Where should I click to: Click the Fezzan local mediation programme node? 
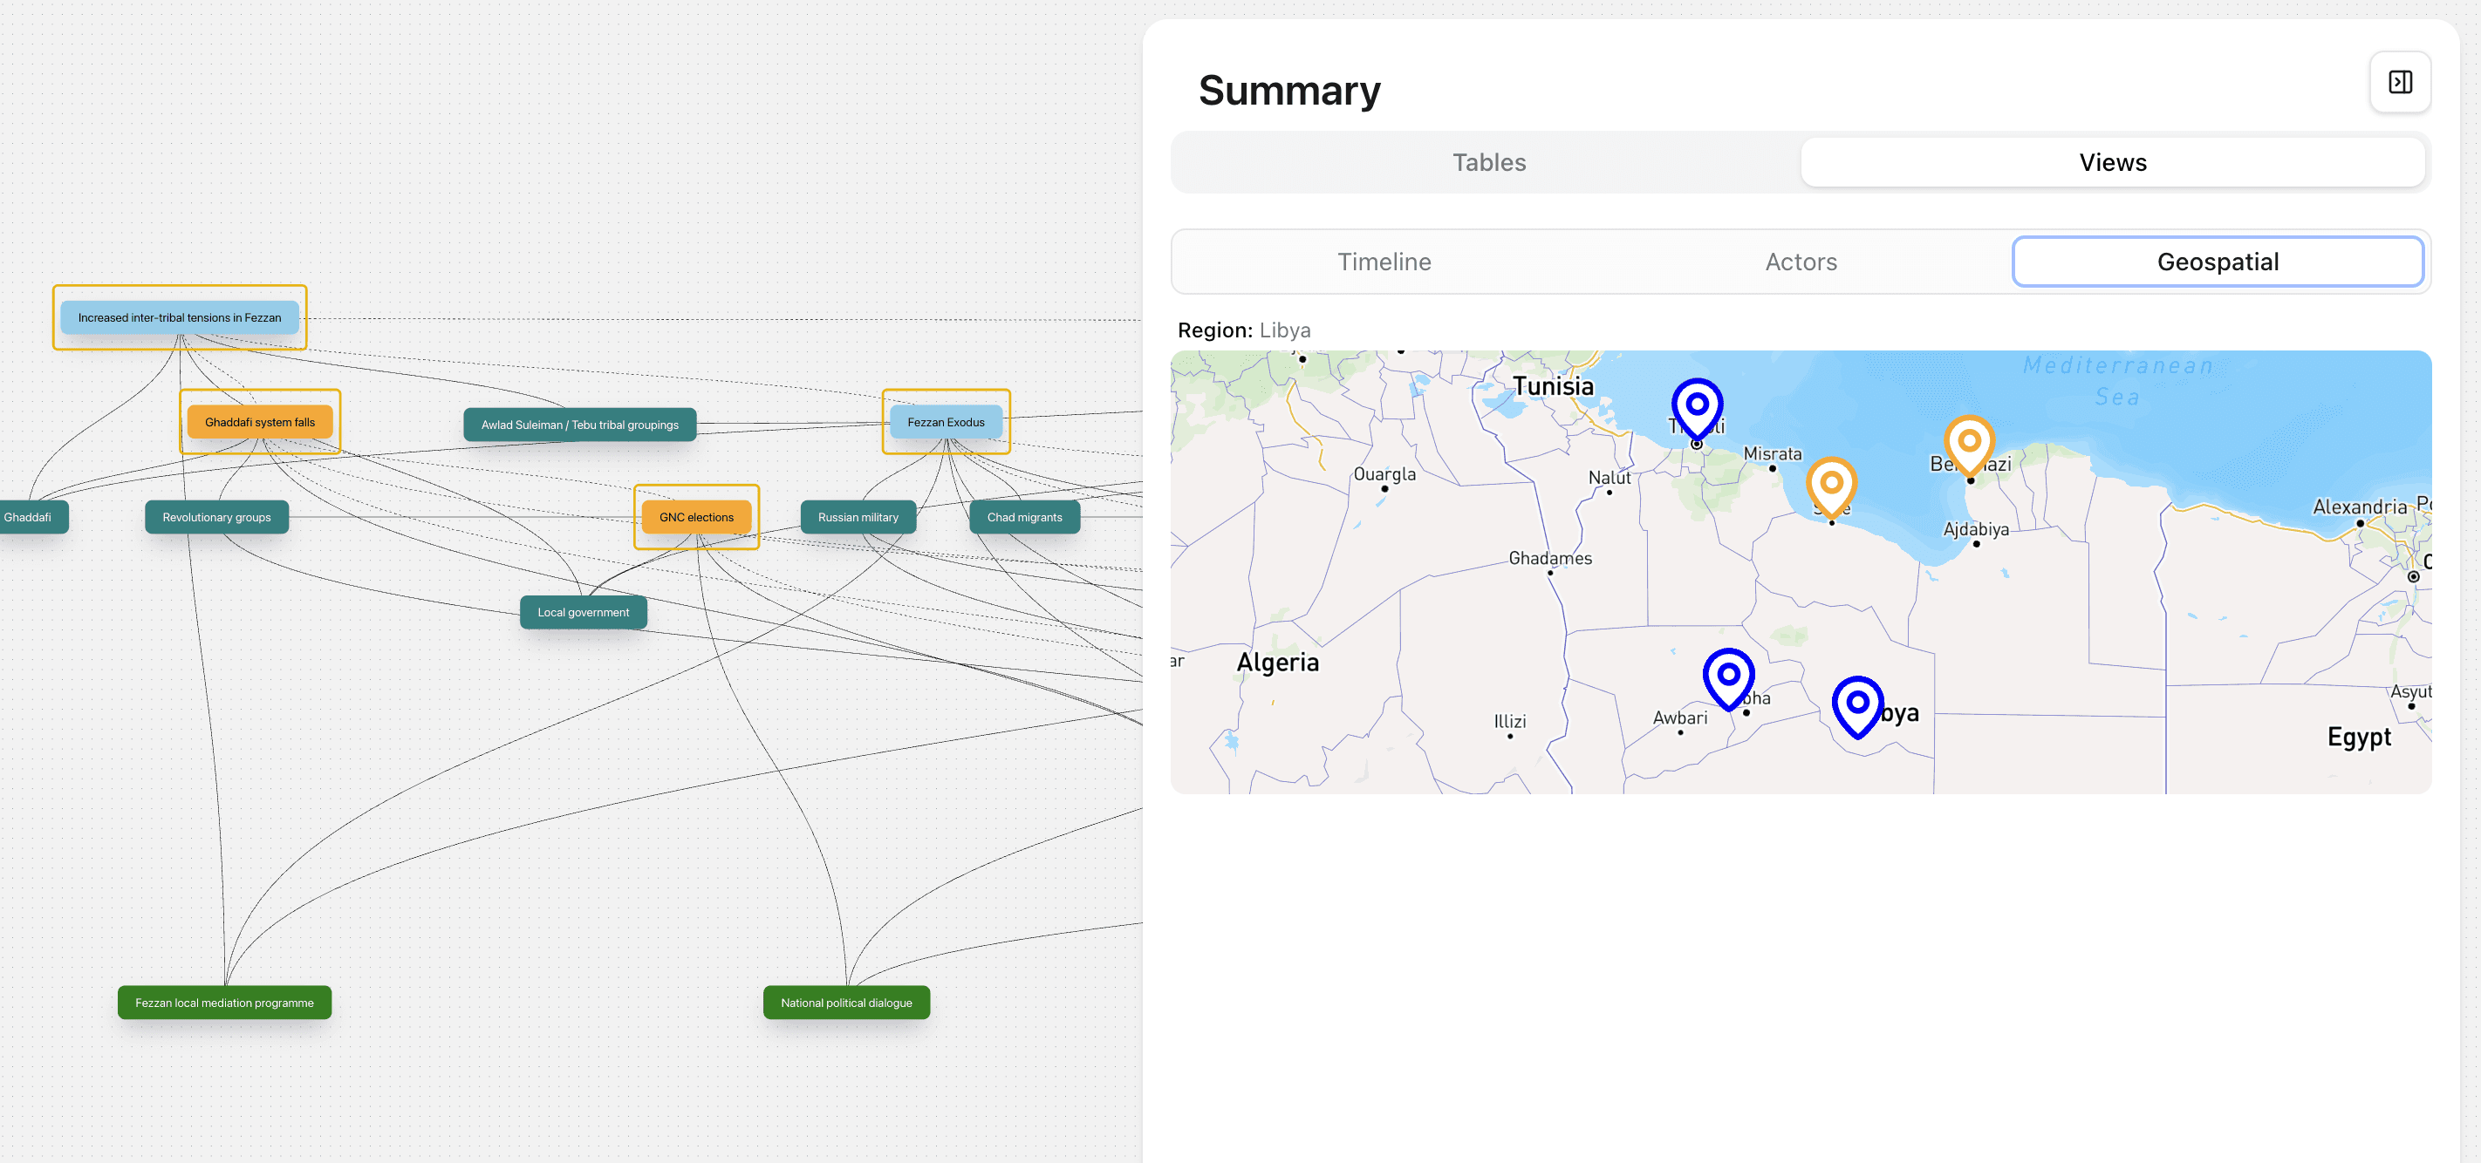pyautogui.click(x=224, y=1003)
